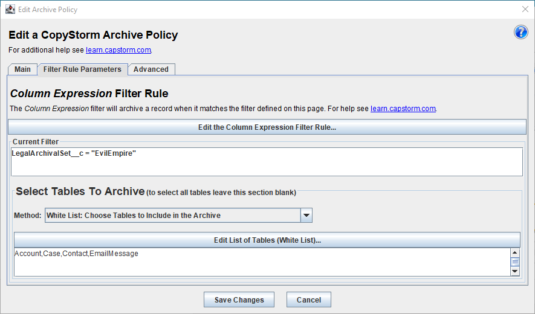The image size is (535, 314).
Task: Click the table list field containing Account,Case,Contact,EmailMessage
Action: point(262,262)
